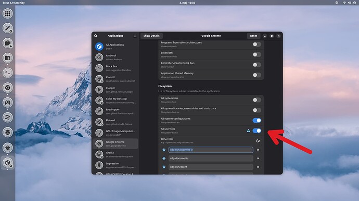Disable All system configurations access
The width and height of the screenshot is (359, 201).
(x=257, y=120)
